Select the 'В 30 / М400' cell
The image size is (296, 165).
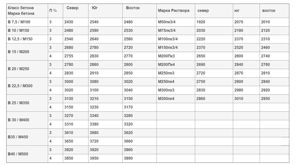(27, 120)
